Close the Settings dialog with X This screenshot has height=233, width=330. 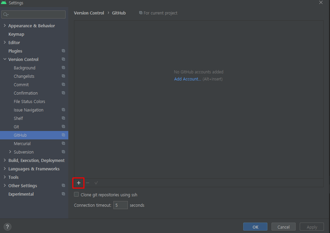click(x=321, y=3)
